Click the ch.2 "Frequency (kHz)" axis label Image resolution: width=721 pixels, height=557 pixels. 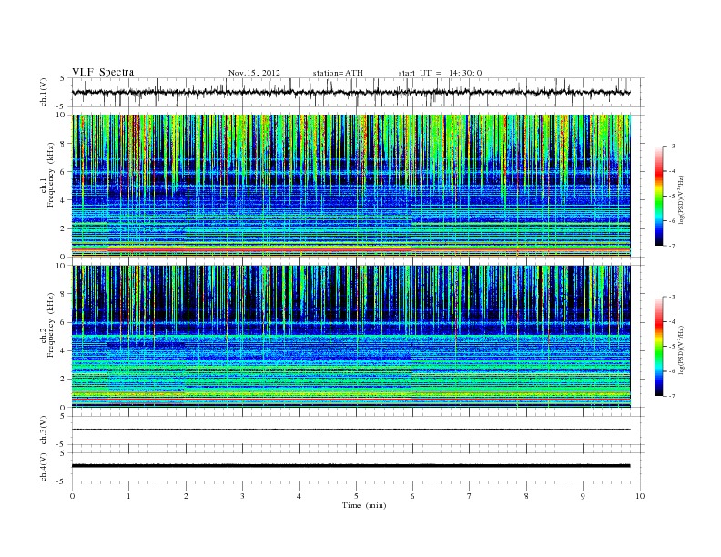[51, 325]
